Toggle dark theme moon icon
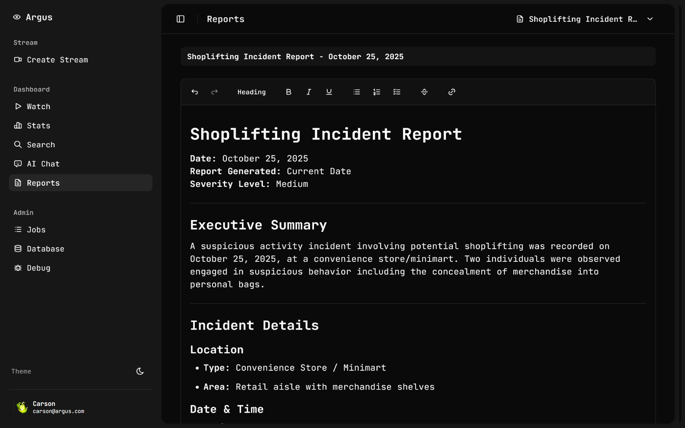 [x=140, y=371]
